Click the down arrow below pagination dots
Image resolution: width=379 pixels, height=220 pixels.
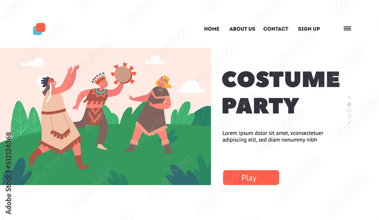(x=349, y=123)
